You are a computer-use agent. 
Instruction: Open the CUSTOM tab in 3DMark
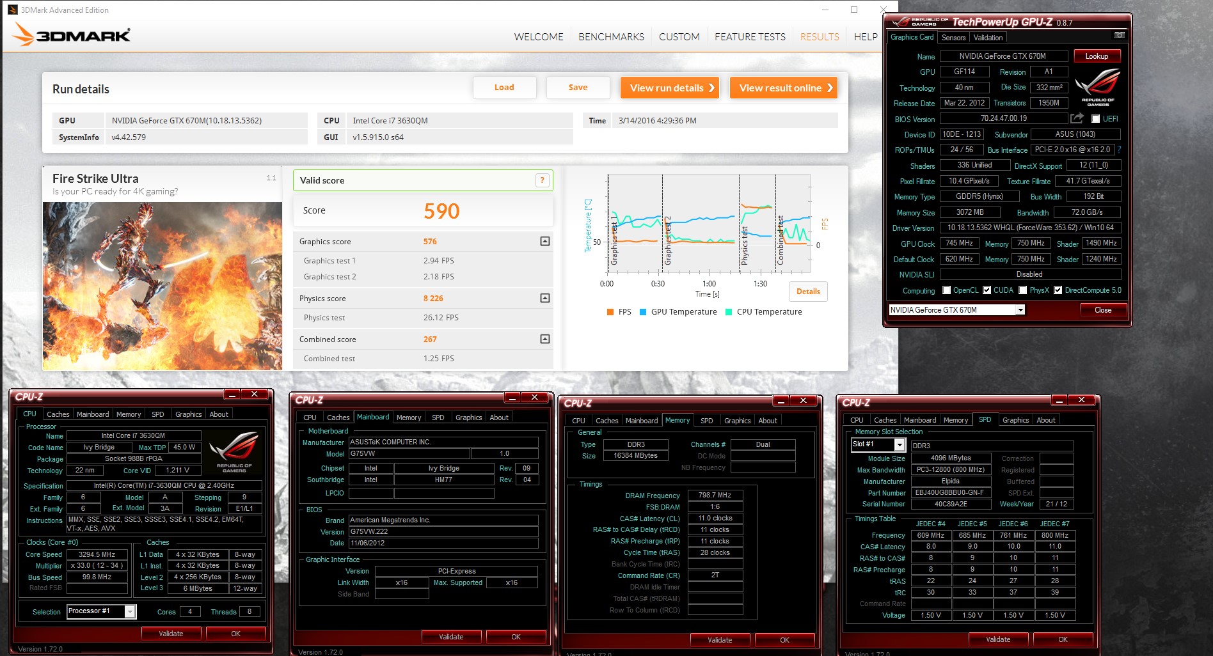tap(679, 37)
